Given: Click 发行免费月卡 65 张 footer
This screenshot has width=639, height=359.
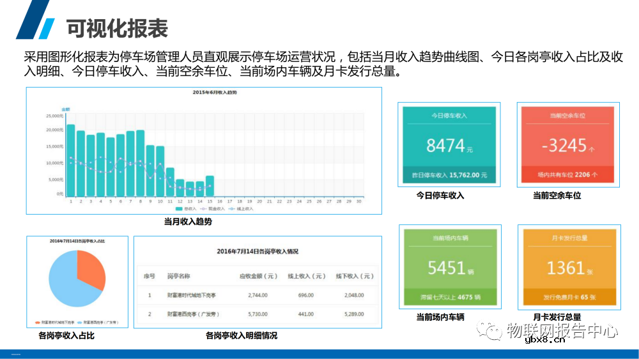Looking at the screenshot, I should click(569, 297).
